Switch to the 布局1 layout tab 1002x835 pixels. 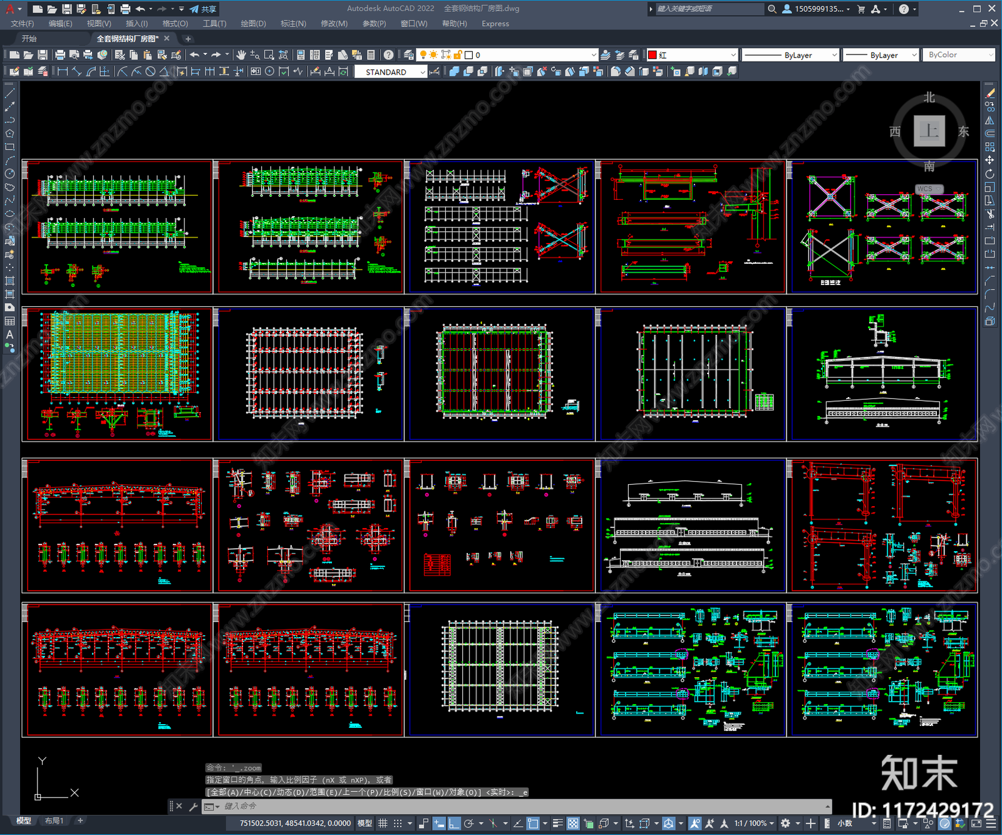54,821
